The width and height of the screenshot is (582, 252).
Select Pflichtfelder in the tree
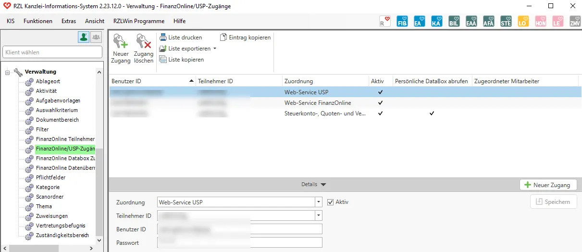(x=50, y=177)
